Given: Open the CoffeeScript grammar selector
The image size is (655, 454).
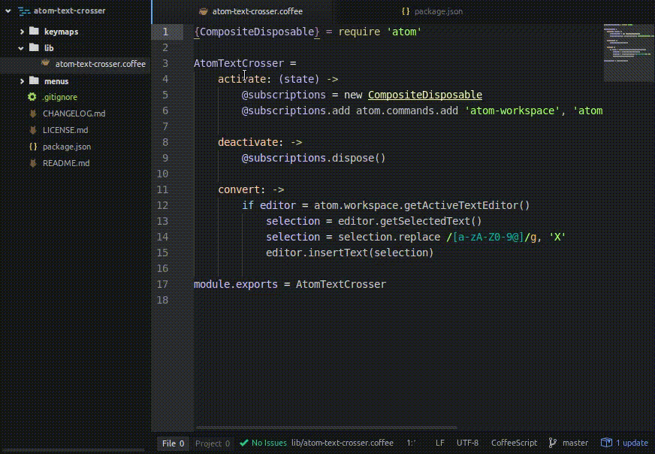Looking at the screenshot, I should click(514, 443).
